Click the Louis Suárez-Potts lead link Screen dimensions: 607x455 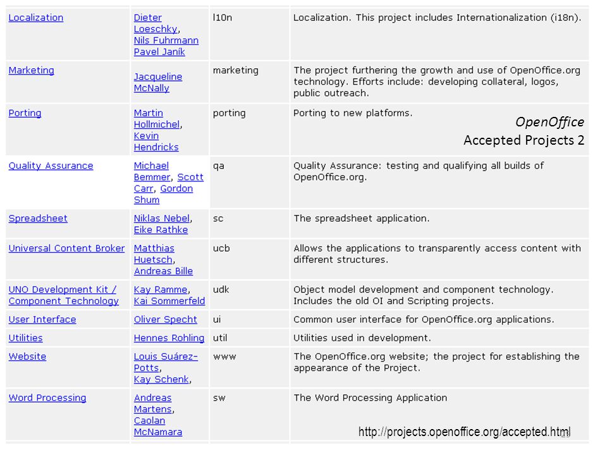pos(166,362)
